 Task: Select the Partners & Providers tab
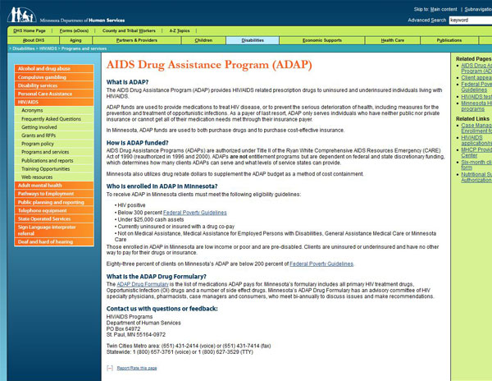[136, 40]
